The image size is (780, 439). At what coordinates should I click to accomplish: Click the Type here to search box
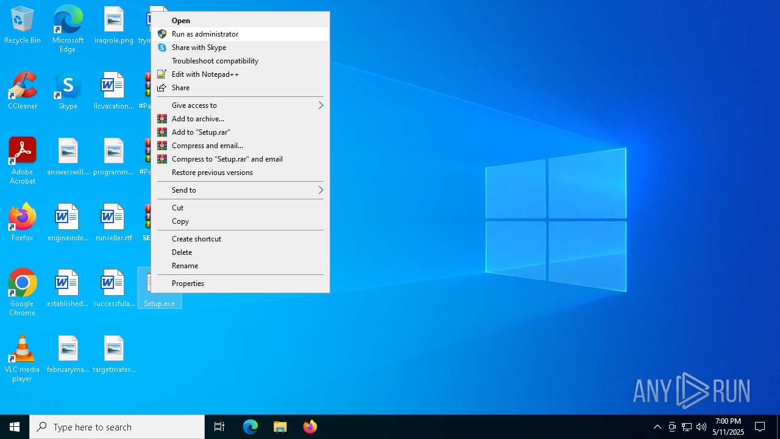pos(117,427)
